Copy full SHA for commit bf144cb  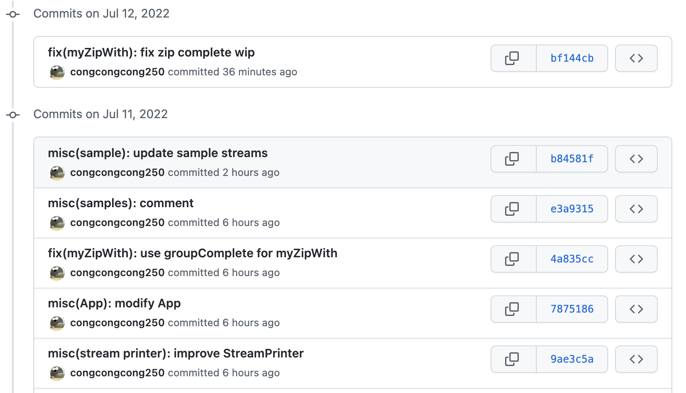512,58
